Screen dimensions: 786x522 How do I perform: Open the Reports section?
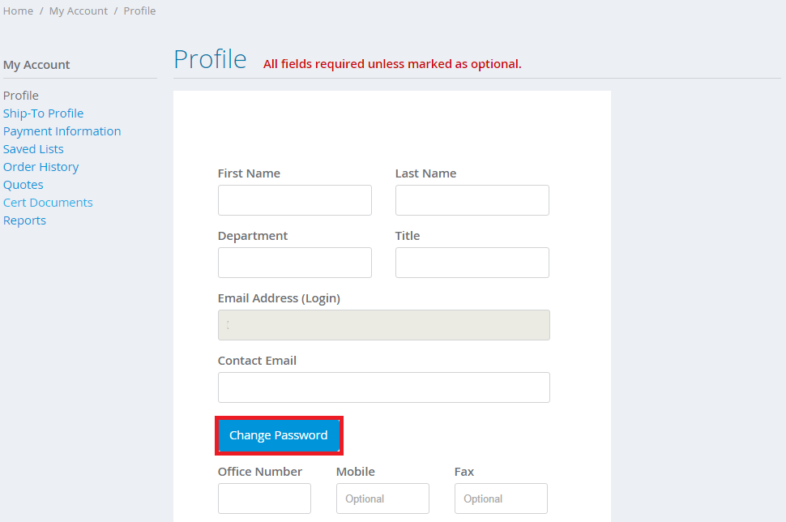point(24,220)
